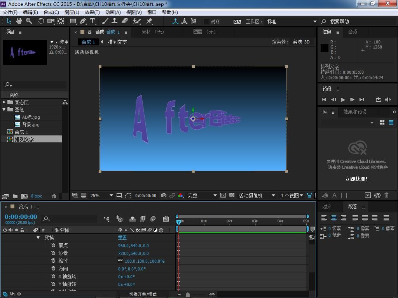Open the composition mini-flowchart icon in timeline

coord(106,219)
